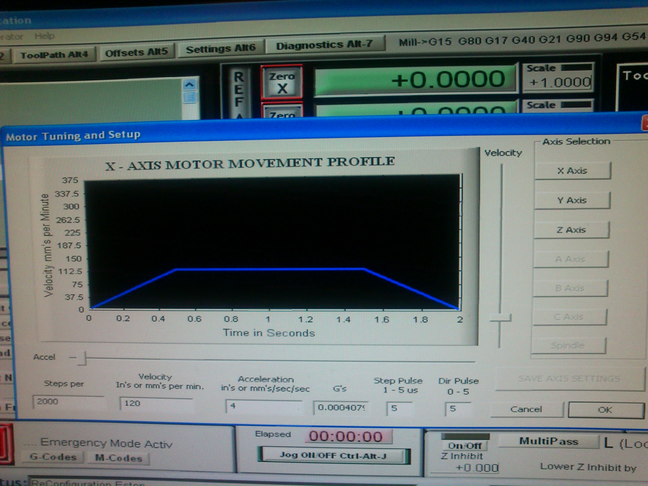
Task: Click the Velocity value field showing 120
Action: [156, 404]
